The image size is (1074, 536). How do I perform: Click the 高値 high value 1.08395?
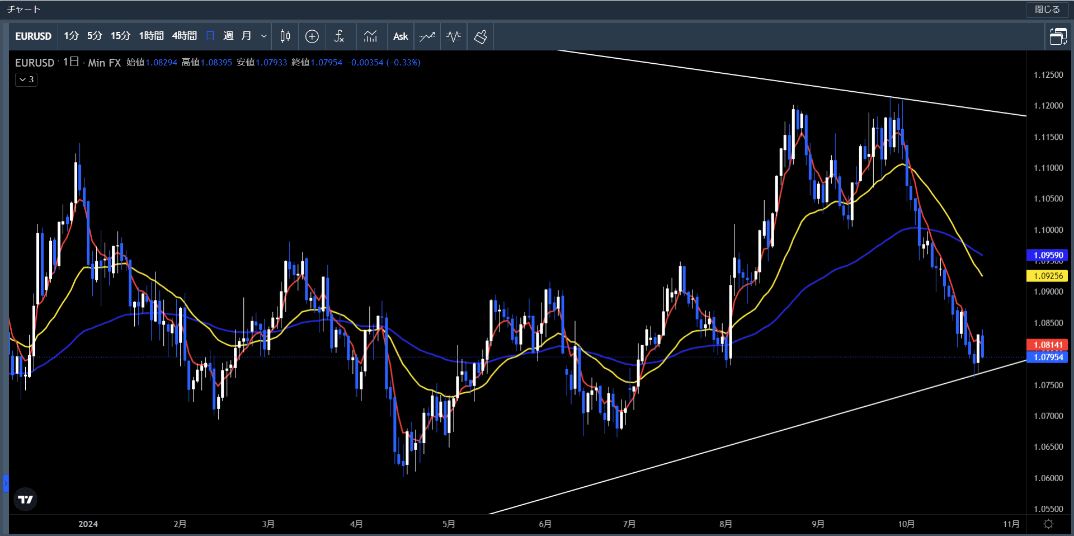point(216,63)
